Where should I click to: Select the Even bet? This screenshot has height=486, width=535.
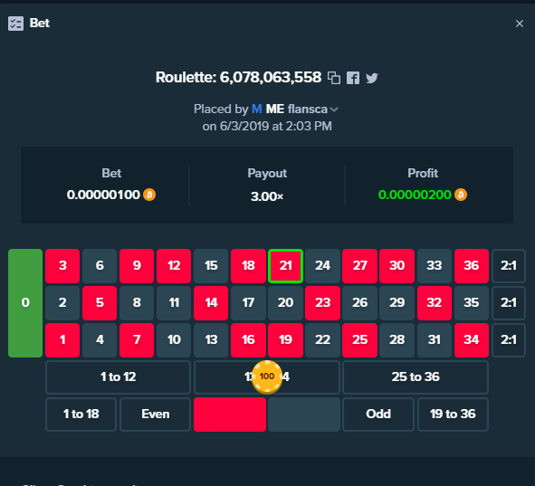pyautogui.click(x=155, y=415)
